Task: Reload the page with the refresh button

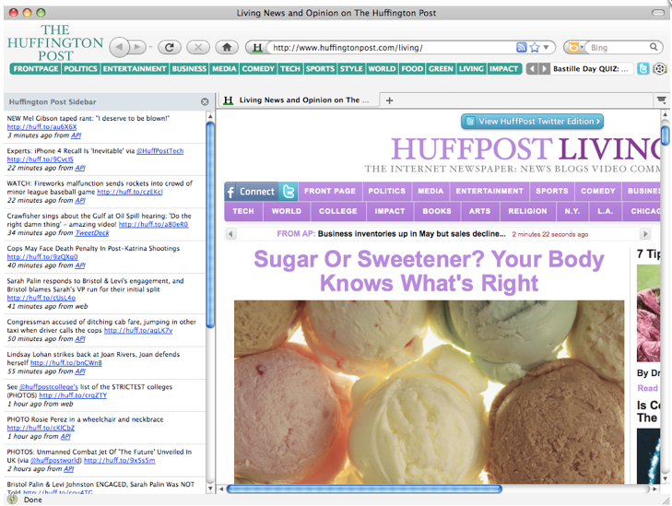Action: click(x=170, y=47)
